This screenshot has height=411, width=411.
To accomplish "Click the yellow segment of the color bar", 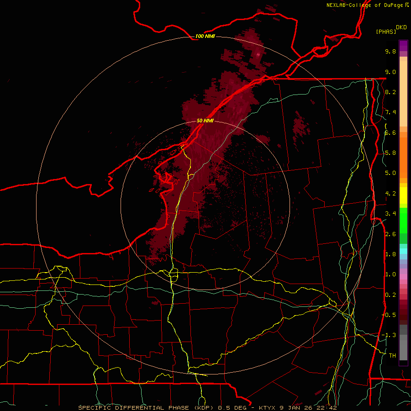I will (403, 195).
